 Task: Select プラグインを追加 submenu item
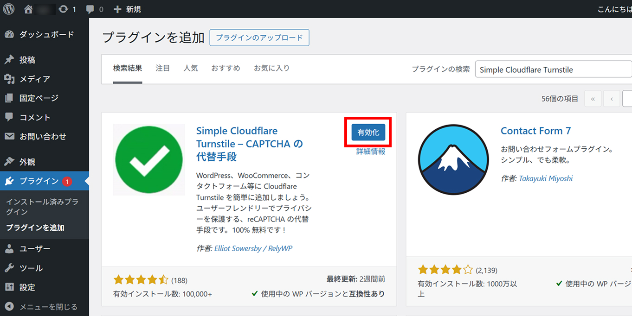[x=35, y=228]
